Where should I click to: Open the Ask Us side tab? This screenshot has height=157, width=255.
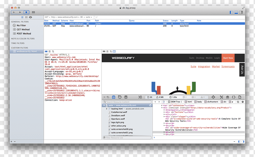[x=242, y=70]
